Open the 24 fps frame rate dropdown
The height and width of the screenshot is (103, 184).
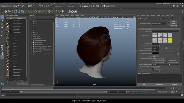[x=163, y=92]
